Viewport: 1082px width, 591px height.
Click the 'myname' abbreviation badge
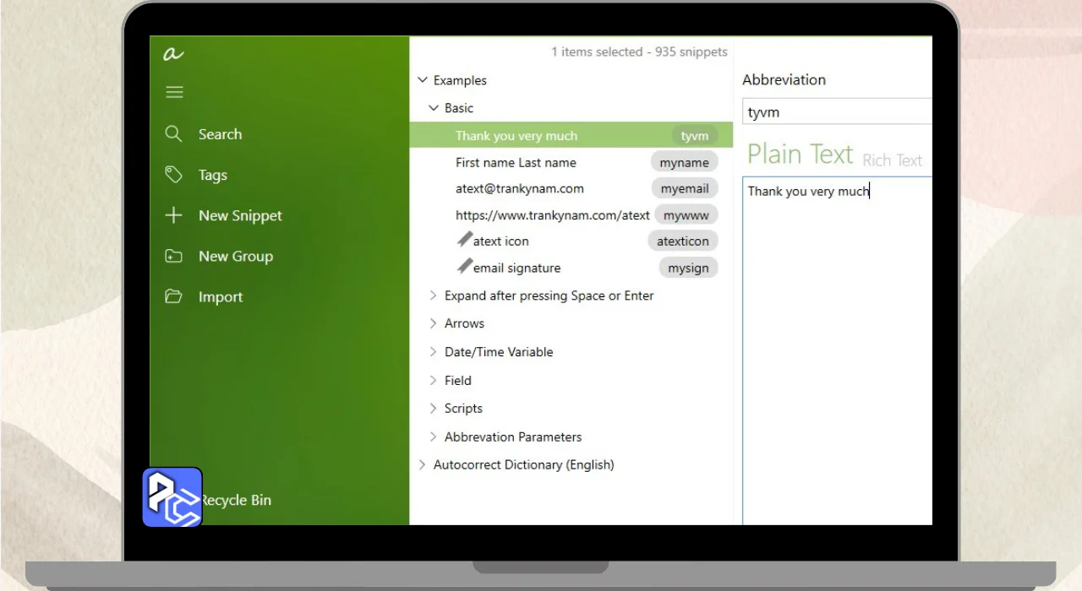[685, 162]
